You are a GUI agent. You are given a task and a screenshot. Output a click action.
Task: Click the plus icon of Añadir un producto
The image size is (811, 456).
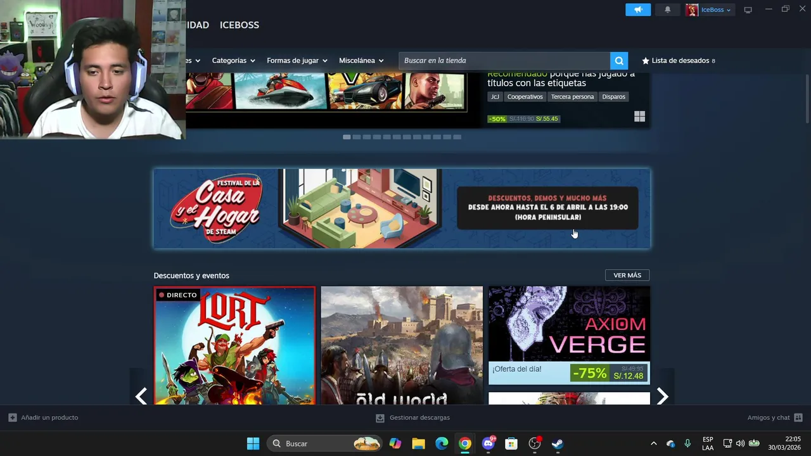point(13,417)
